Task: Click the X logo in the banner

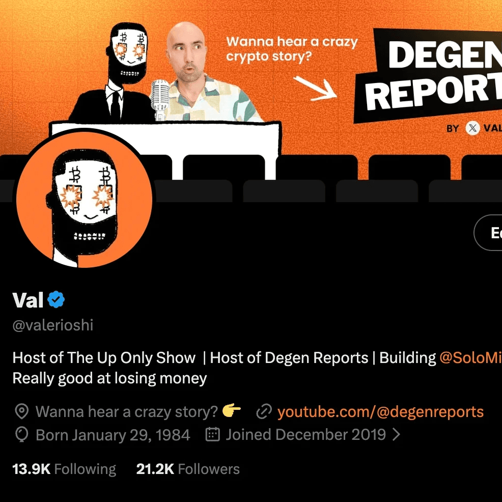Action: click(472, 128)
